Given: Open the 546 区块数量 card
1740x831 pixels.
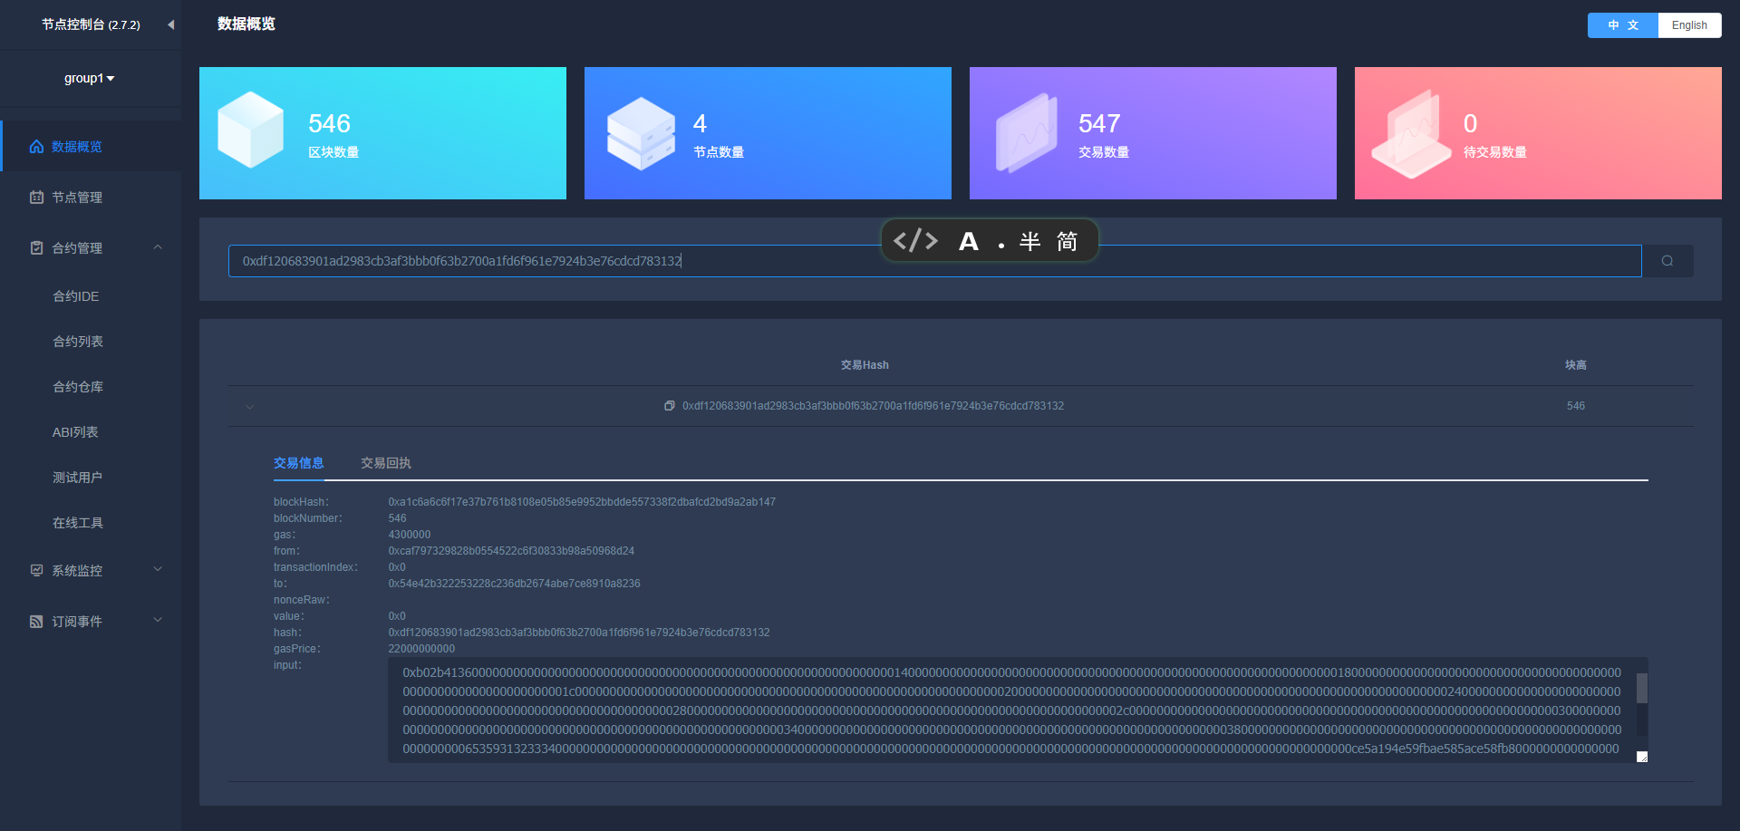Looking at the screenshot, I should pyautogui.click(x=382, y=133).
